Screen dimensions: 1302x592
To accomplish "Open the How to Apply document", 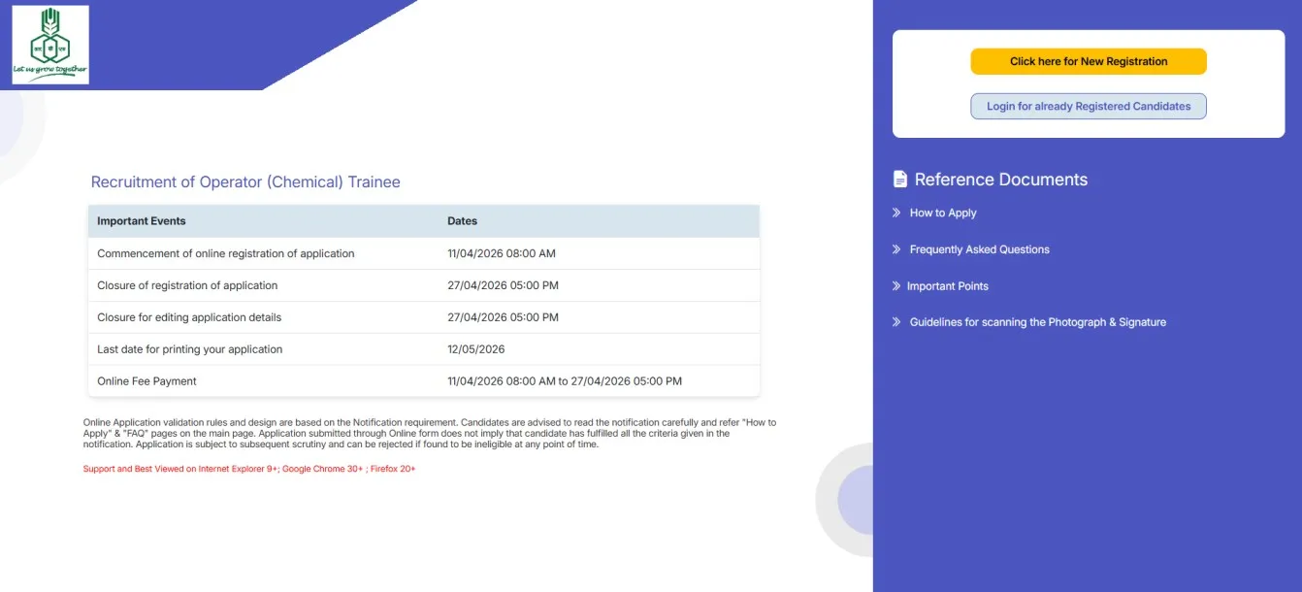I will [x=942, y=213].
